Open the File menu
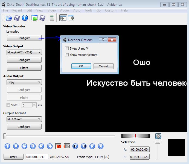The image size is (189, 164). 5,10
